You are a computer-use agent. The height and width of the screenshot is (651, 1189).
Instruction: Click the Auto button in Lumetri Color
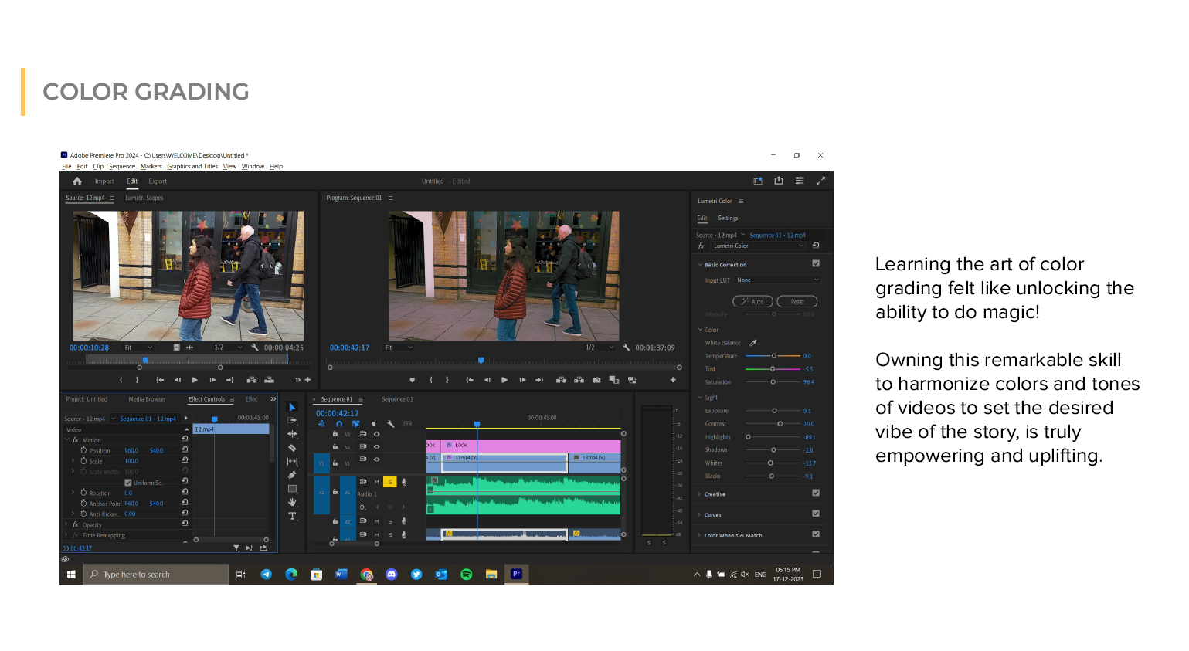pyautogui.click(x=752, y=302)
